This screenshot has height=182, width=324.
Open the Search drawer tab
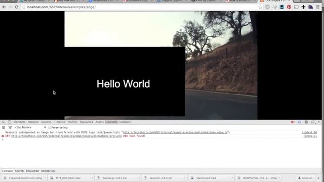tap(19, 171)
